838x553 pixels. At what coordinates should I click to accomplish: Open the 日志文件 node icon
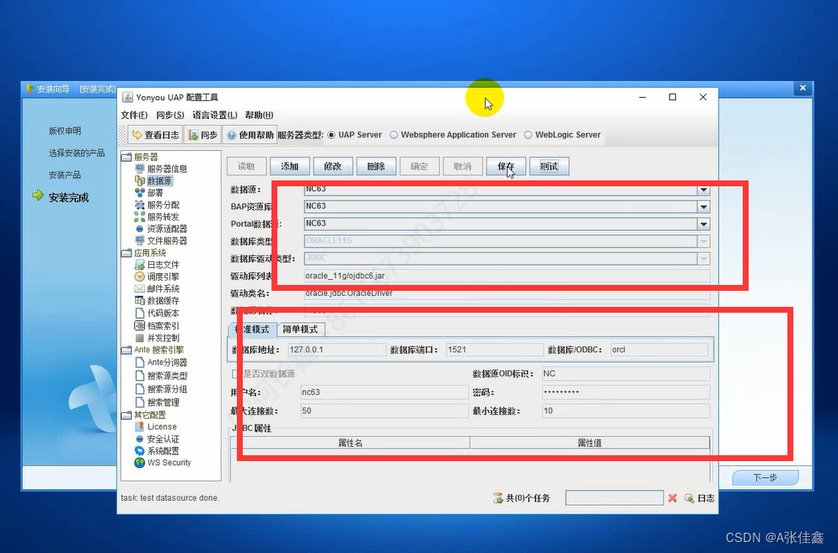click(139, 265)
